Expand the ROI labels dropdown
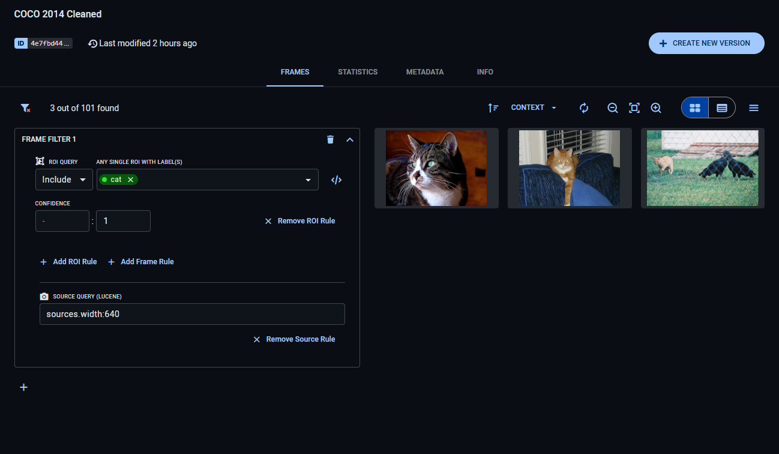The height and width of the screenshot is (454, 779). click(x=308, y=180)
